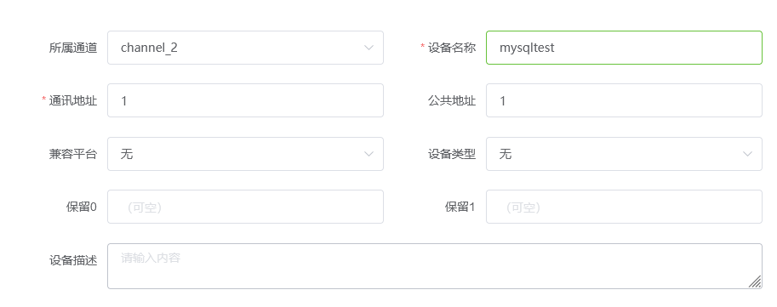Open the 设备类型 dropdown showing 无
Viewport: 777px width, 307px height.
[x=624, y=154]
